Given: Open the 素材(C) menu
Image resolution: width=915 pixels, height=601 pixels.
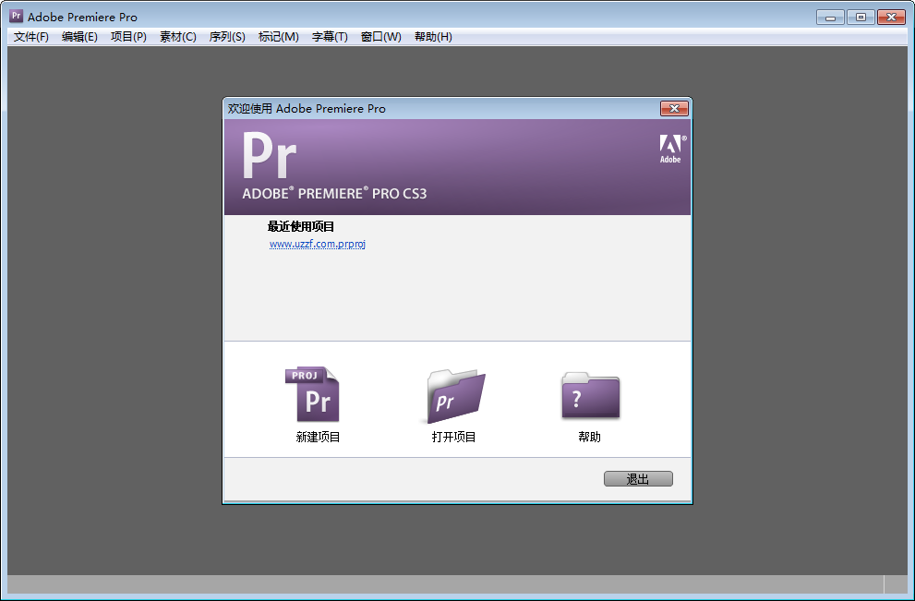Looking at the screenshot, I should 177,37.
